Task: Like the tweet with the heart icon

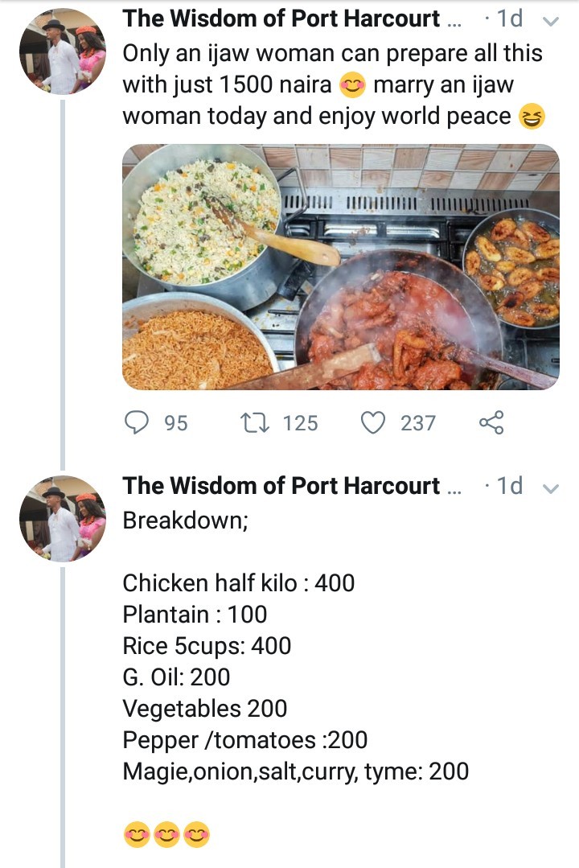Action: (x=373, y=422)
